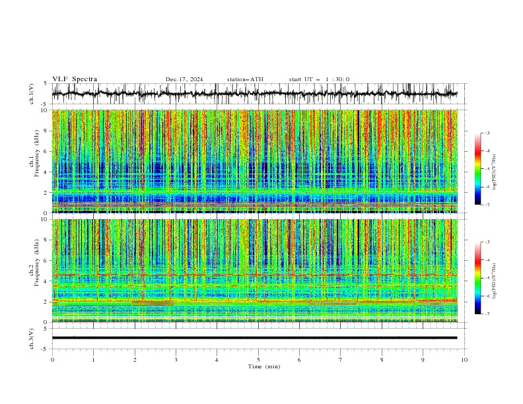523x404 pixels.
Task: Click the "-5" tick on ch.2 color bar
Action: [487, 278]
